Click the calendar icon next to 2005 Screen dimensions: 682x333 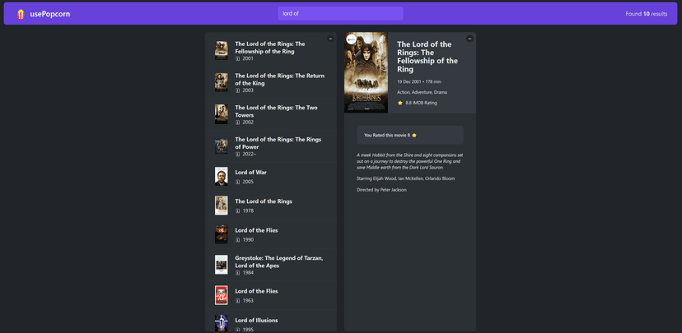[237, 182]
